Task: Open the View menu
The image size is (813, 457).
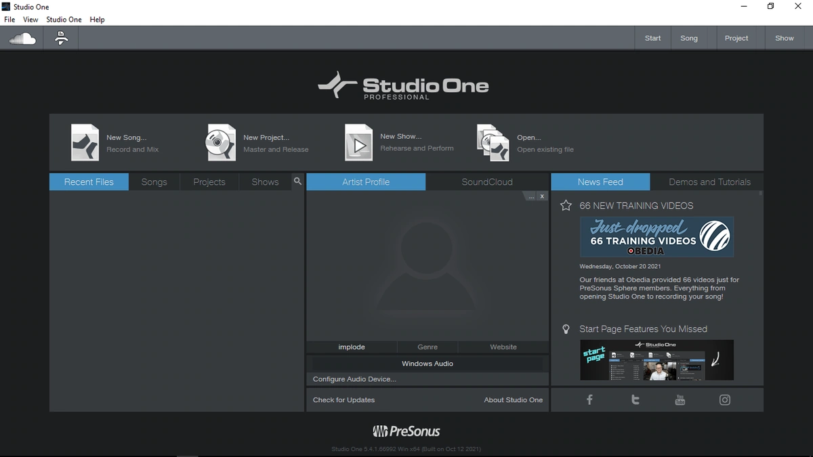Action: click(x=30, y=20)
